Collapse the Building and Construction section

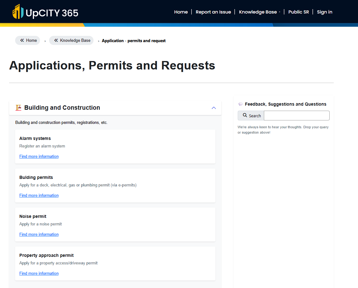tap(214, 108)
